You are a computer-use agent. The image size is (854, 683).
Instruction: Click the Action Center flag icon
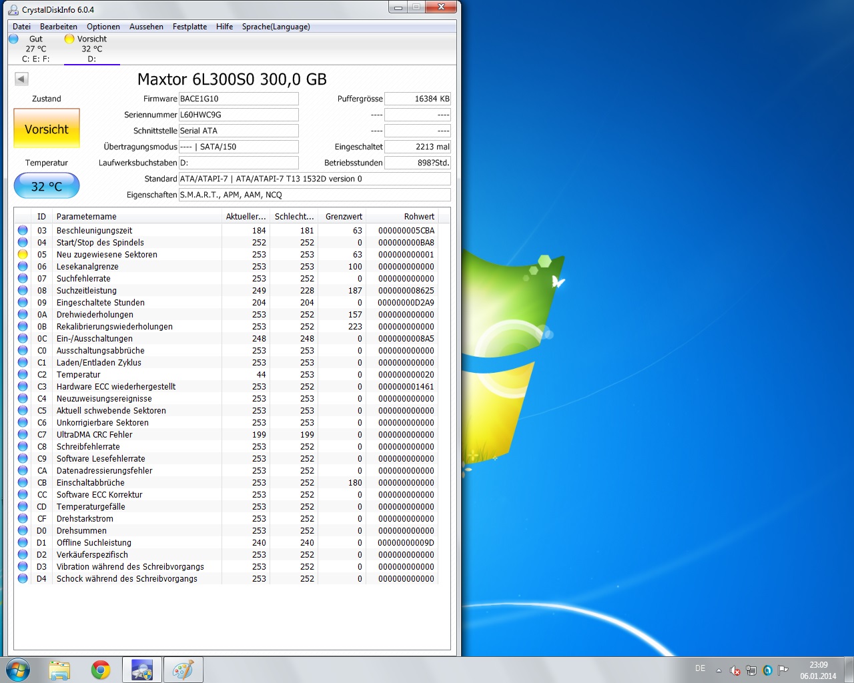[783, 670]
